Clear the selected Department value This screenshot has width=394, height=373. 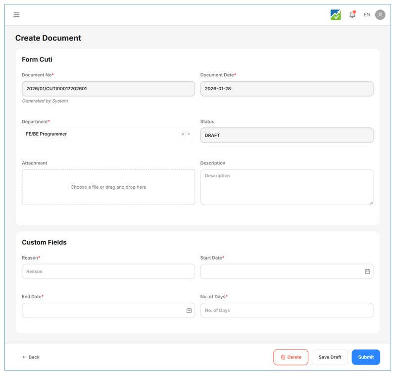183,134
